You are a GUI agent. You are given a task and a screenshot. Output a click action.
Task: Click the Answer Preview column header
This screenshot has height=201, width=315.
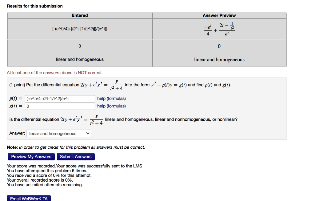pyautogui.click(x=219, y=15)
